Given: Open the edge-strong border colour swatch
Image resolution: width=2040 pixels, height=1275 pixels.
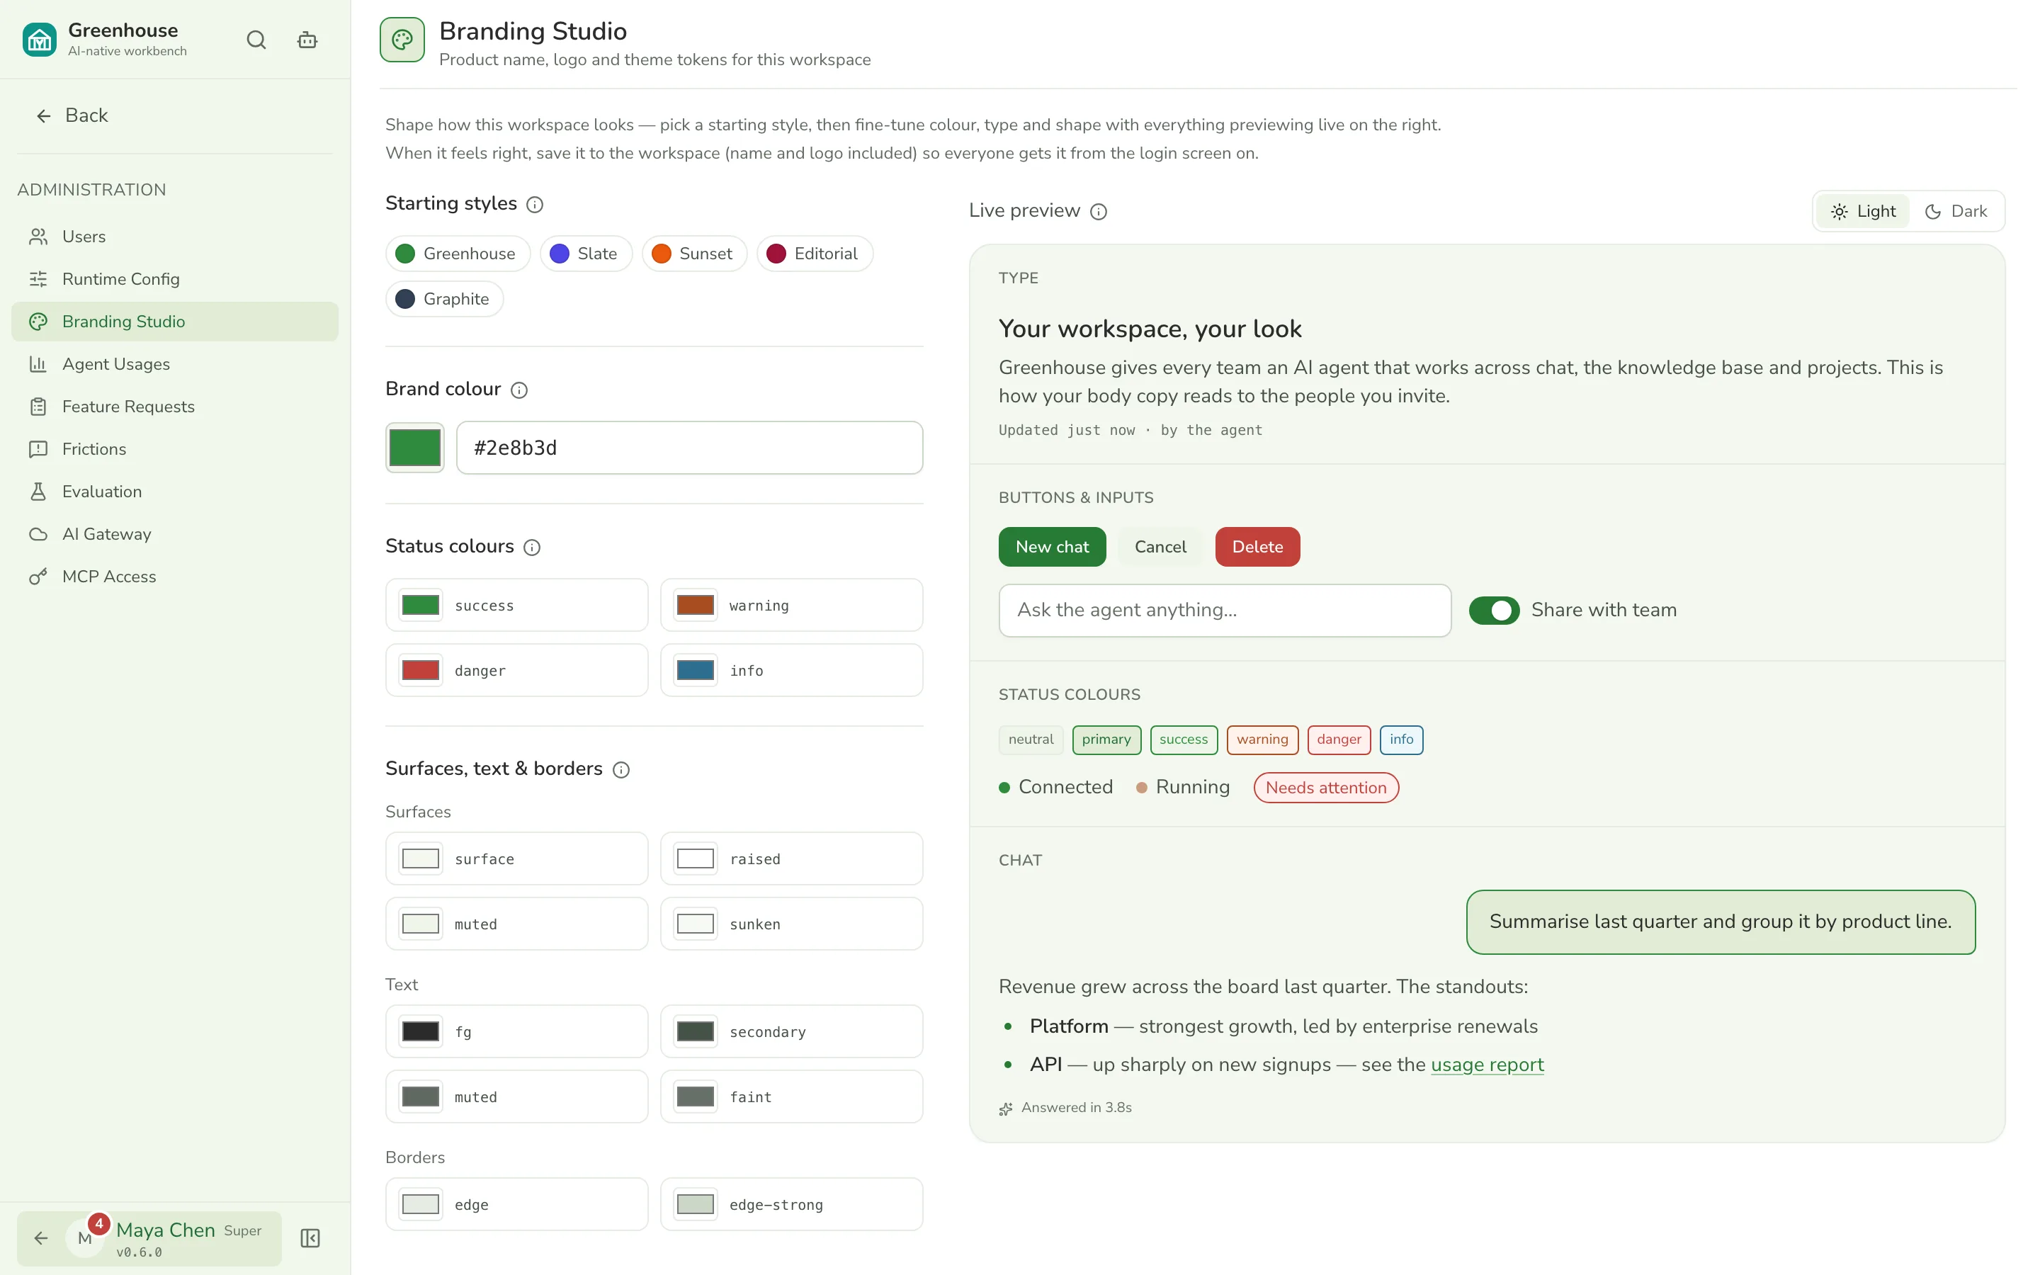Looking at the screenshot, I should click(x=696, y=1205).
